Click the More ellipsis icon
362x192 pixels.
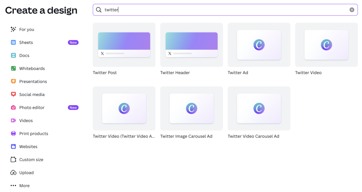click(x=13, y=186)
